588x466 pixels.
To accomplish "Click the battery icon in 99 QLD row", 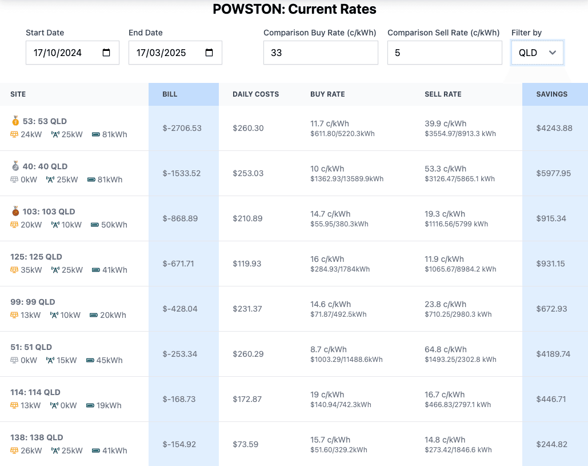I will (x=94, y=315).
